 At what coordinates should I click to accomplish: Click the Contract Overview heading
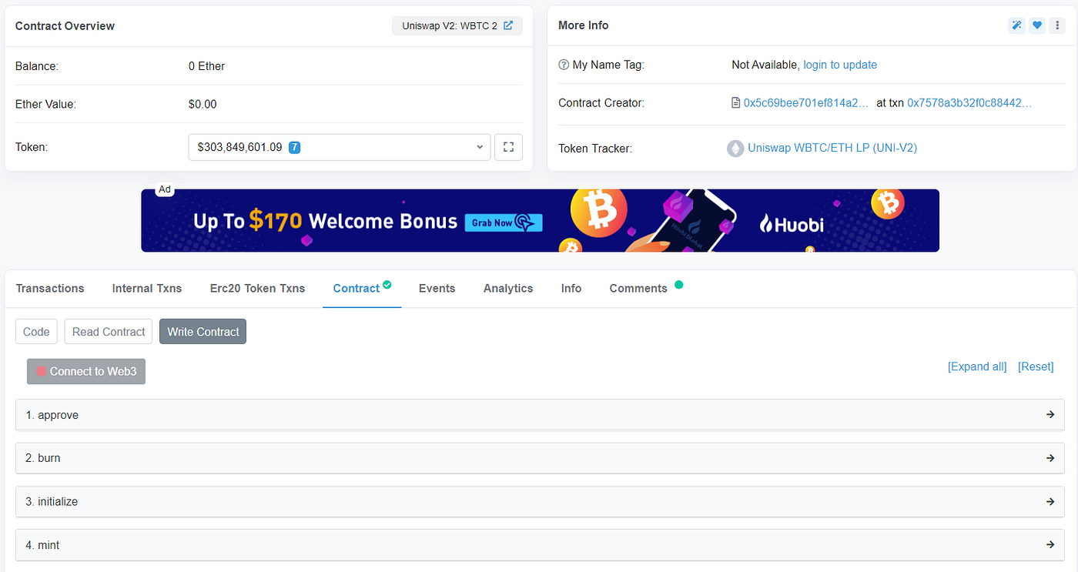point(65,25)
